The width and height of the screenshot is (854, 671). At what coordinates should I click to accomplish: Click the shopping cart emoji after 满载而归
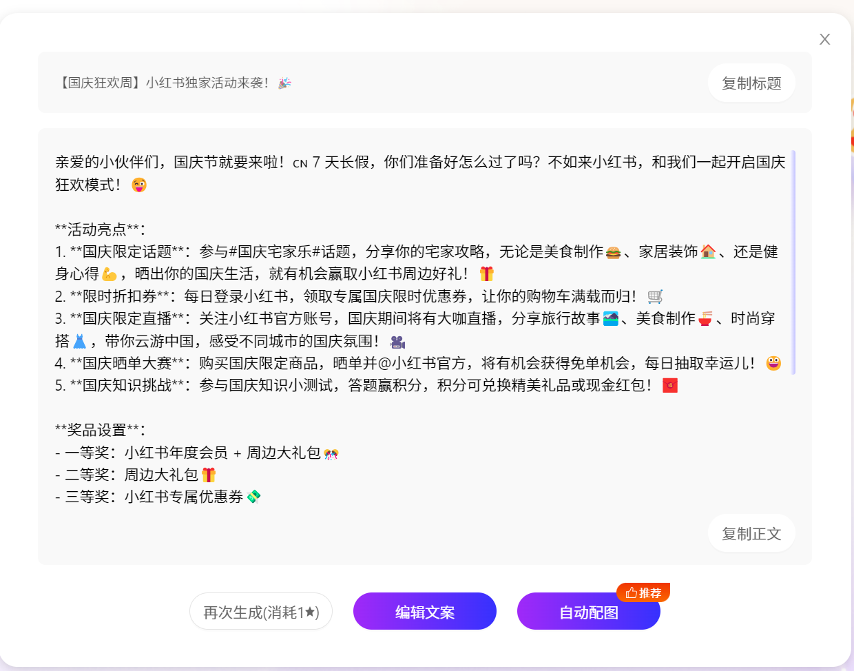(x=655, y=296)
